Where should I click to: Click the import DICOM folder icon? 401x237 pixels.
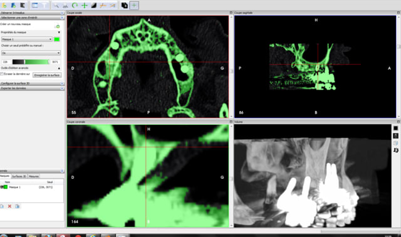coord(4,5)
